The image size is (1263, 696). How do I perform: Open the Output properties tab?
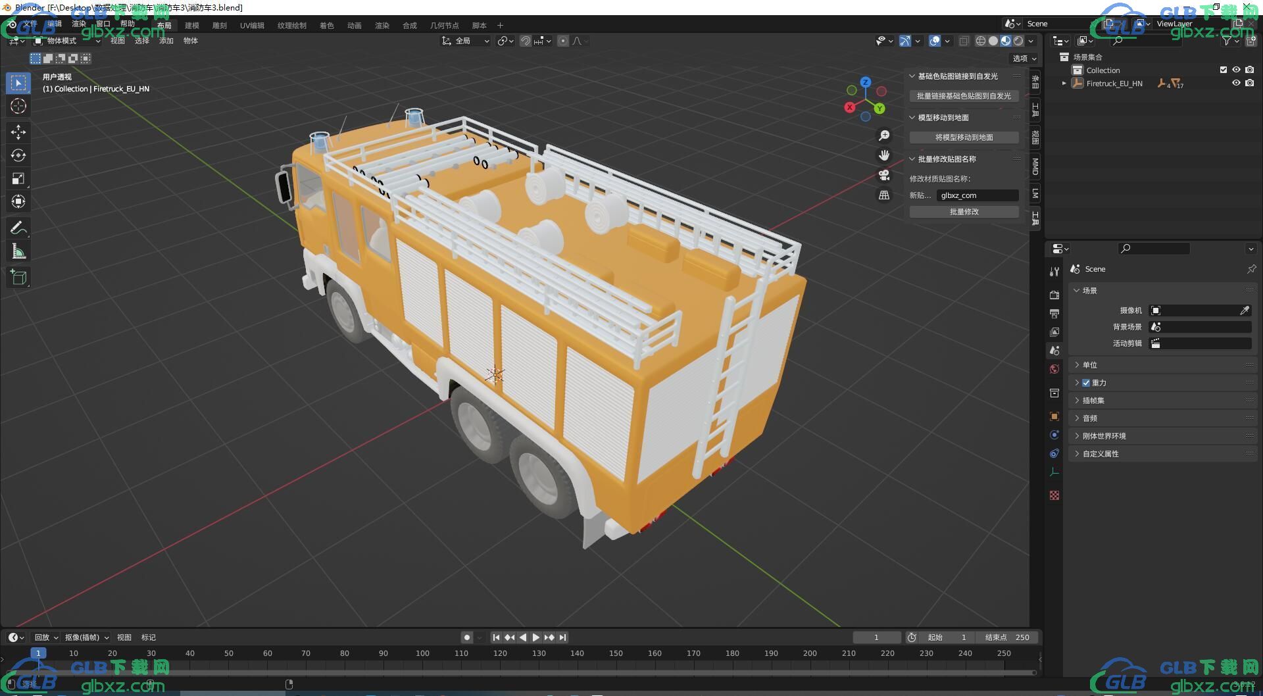[1054, 314]
